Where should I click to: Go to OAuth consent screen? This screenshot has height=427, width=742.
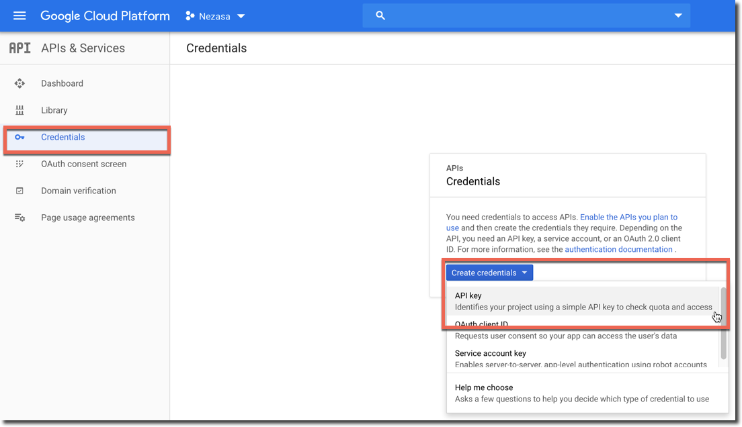pos(84,164)
